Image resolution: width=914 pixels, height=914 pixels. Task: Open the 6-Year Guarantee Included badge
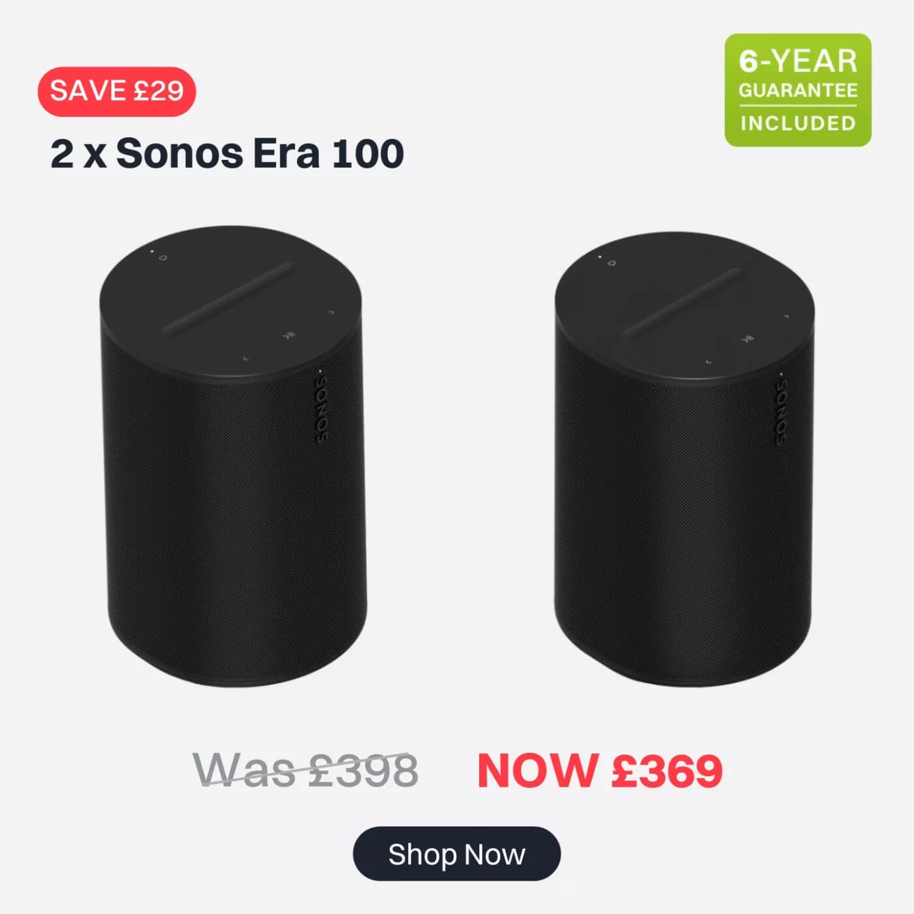(798, 90)
